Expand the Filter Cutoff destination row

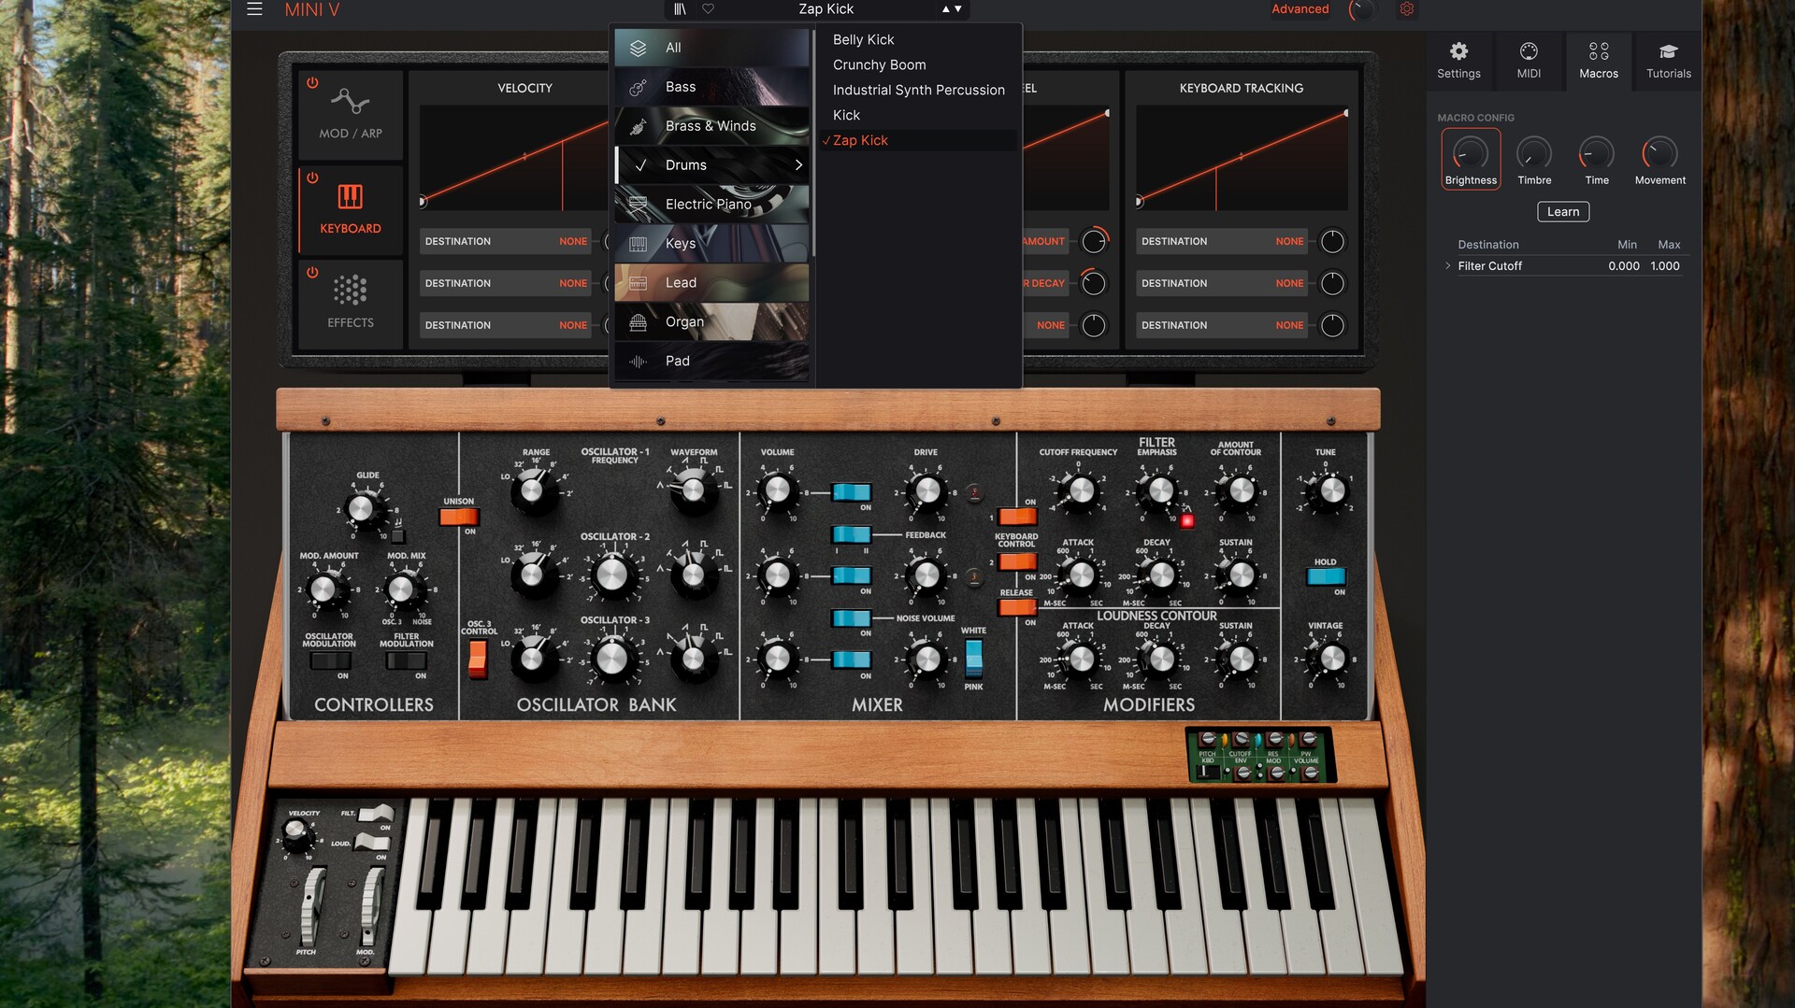click(1448, 266)
